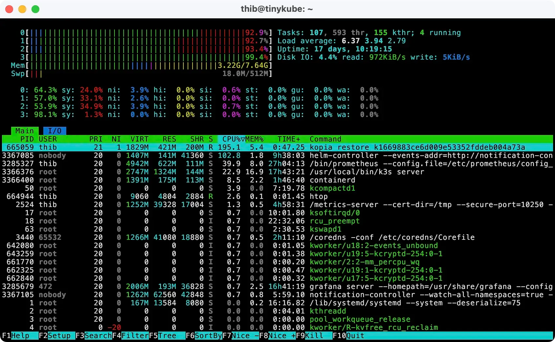555x342 pixels.
Task: Click F10Quit to exit htop
Action: coord(348,335)
